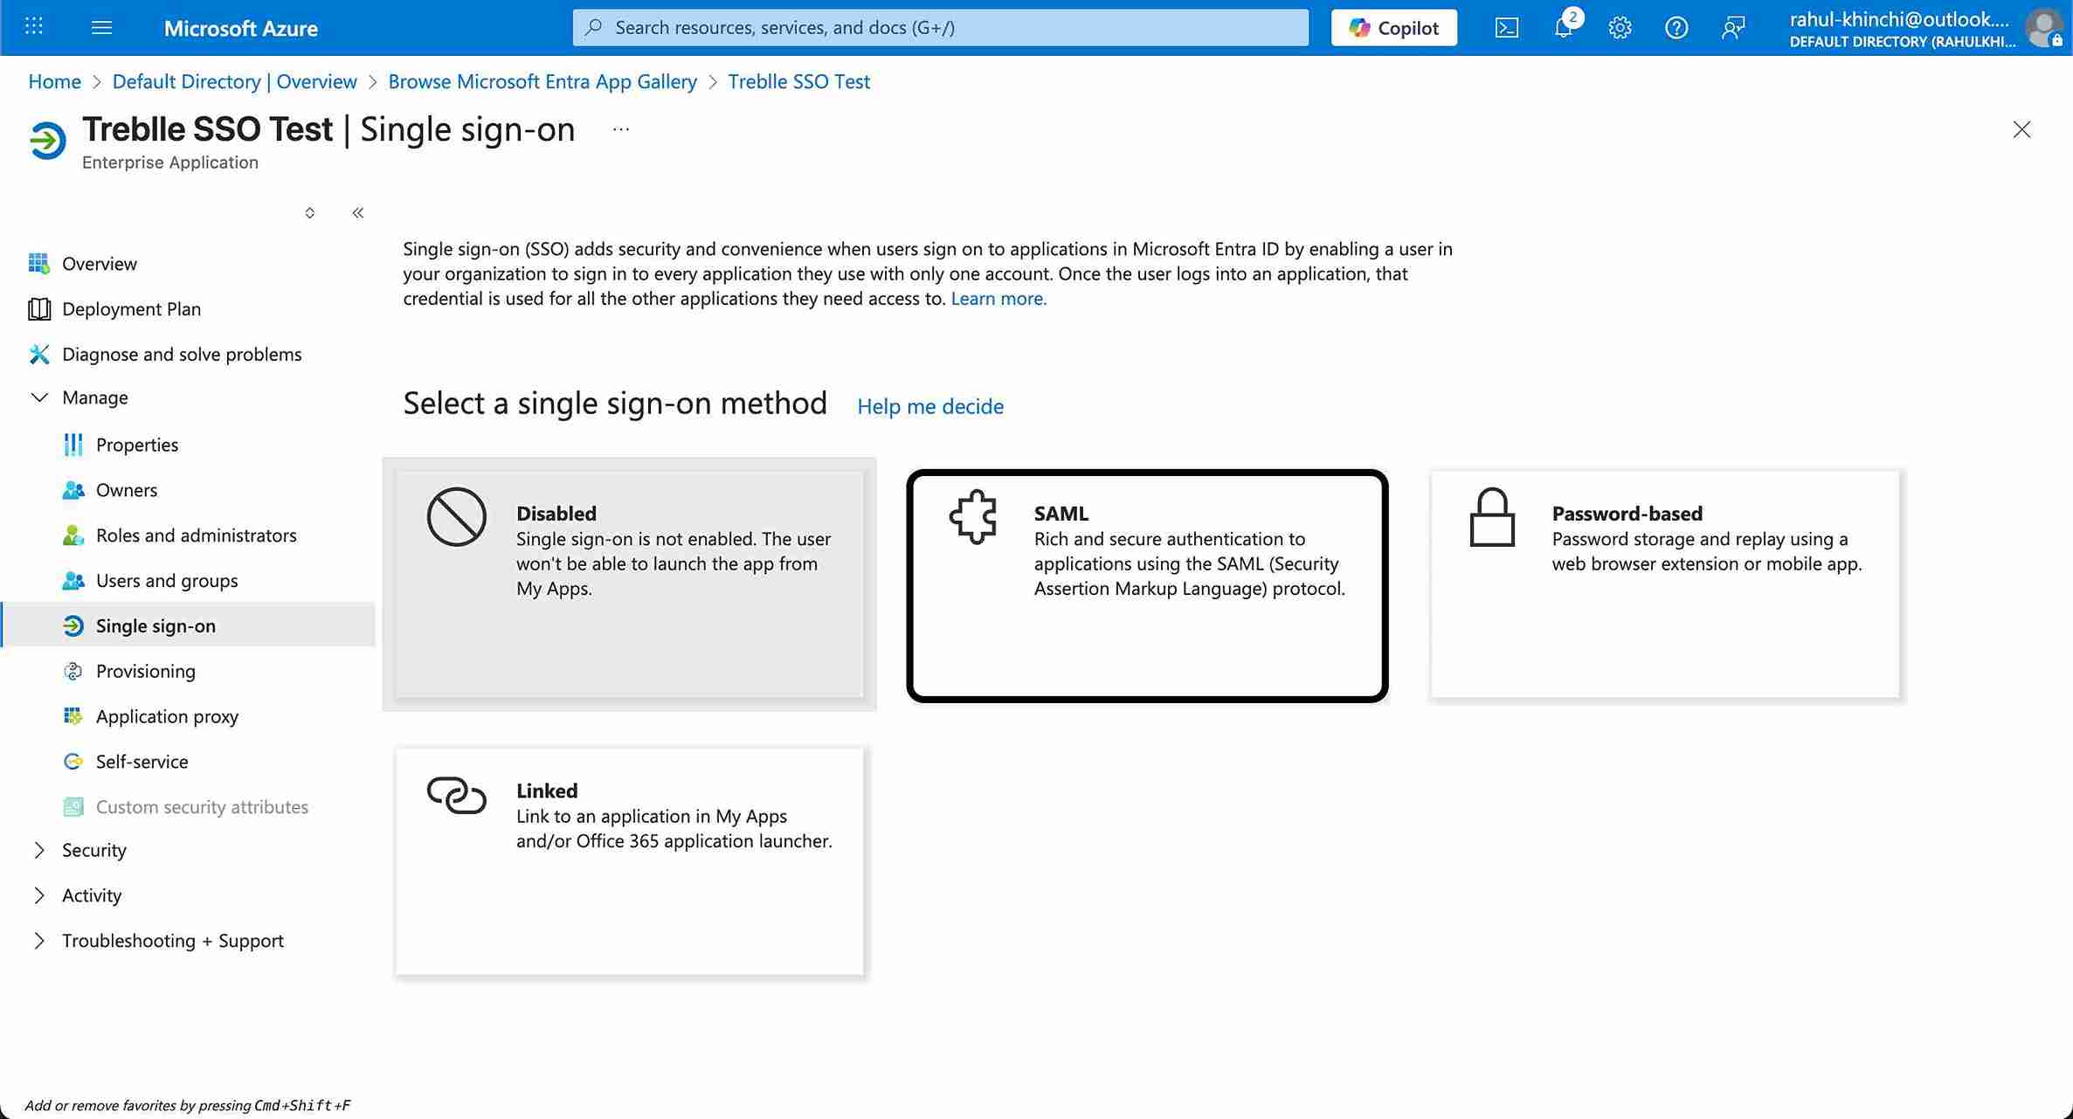
Task: Open the Copilot assistant
Action: tap(1392, 27)
